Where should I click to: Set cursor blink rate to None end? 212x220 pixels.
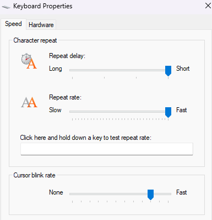tap(73, 194)
